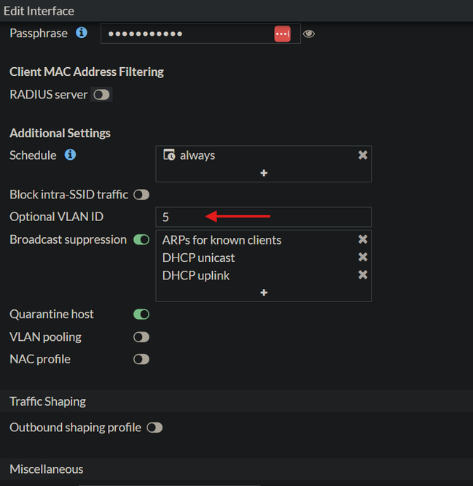Select ARPs for known clients text

click(222, 240)
